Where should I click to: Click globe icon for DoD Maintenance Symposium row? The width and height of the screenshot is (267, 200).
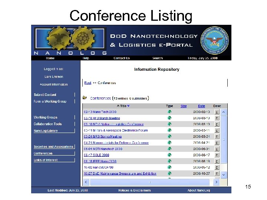[x=169, y=173]
